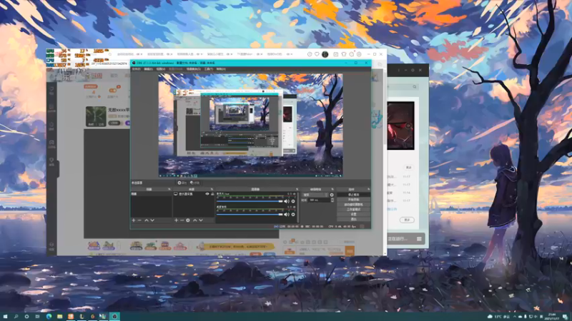Switch to the OBS taskbar icon
The height and width of the screenshot is (321, 572).
[114, 317]
